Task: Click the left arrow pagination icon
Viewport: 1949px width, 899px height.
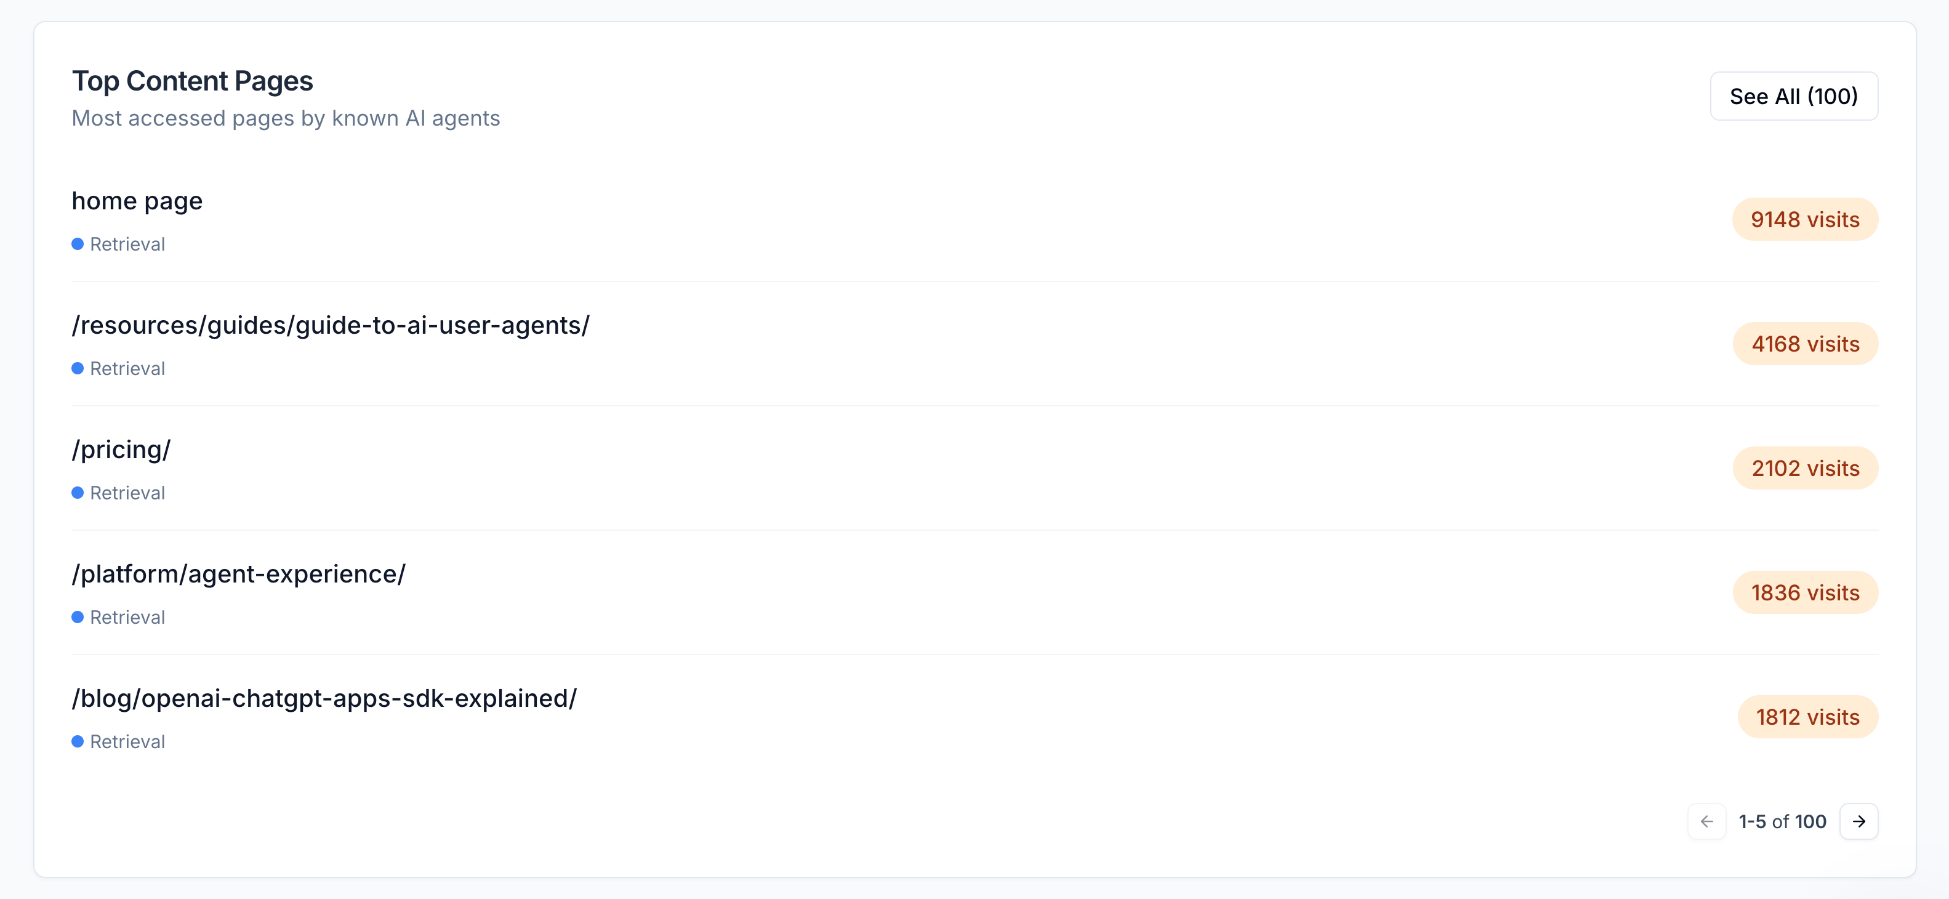Action: [1707, 821]
